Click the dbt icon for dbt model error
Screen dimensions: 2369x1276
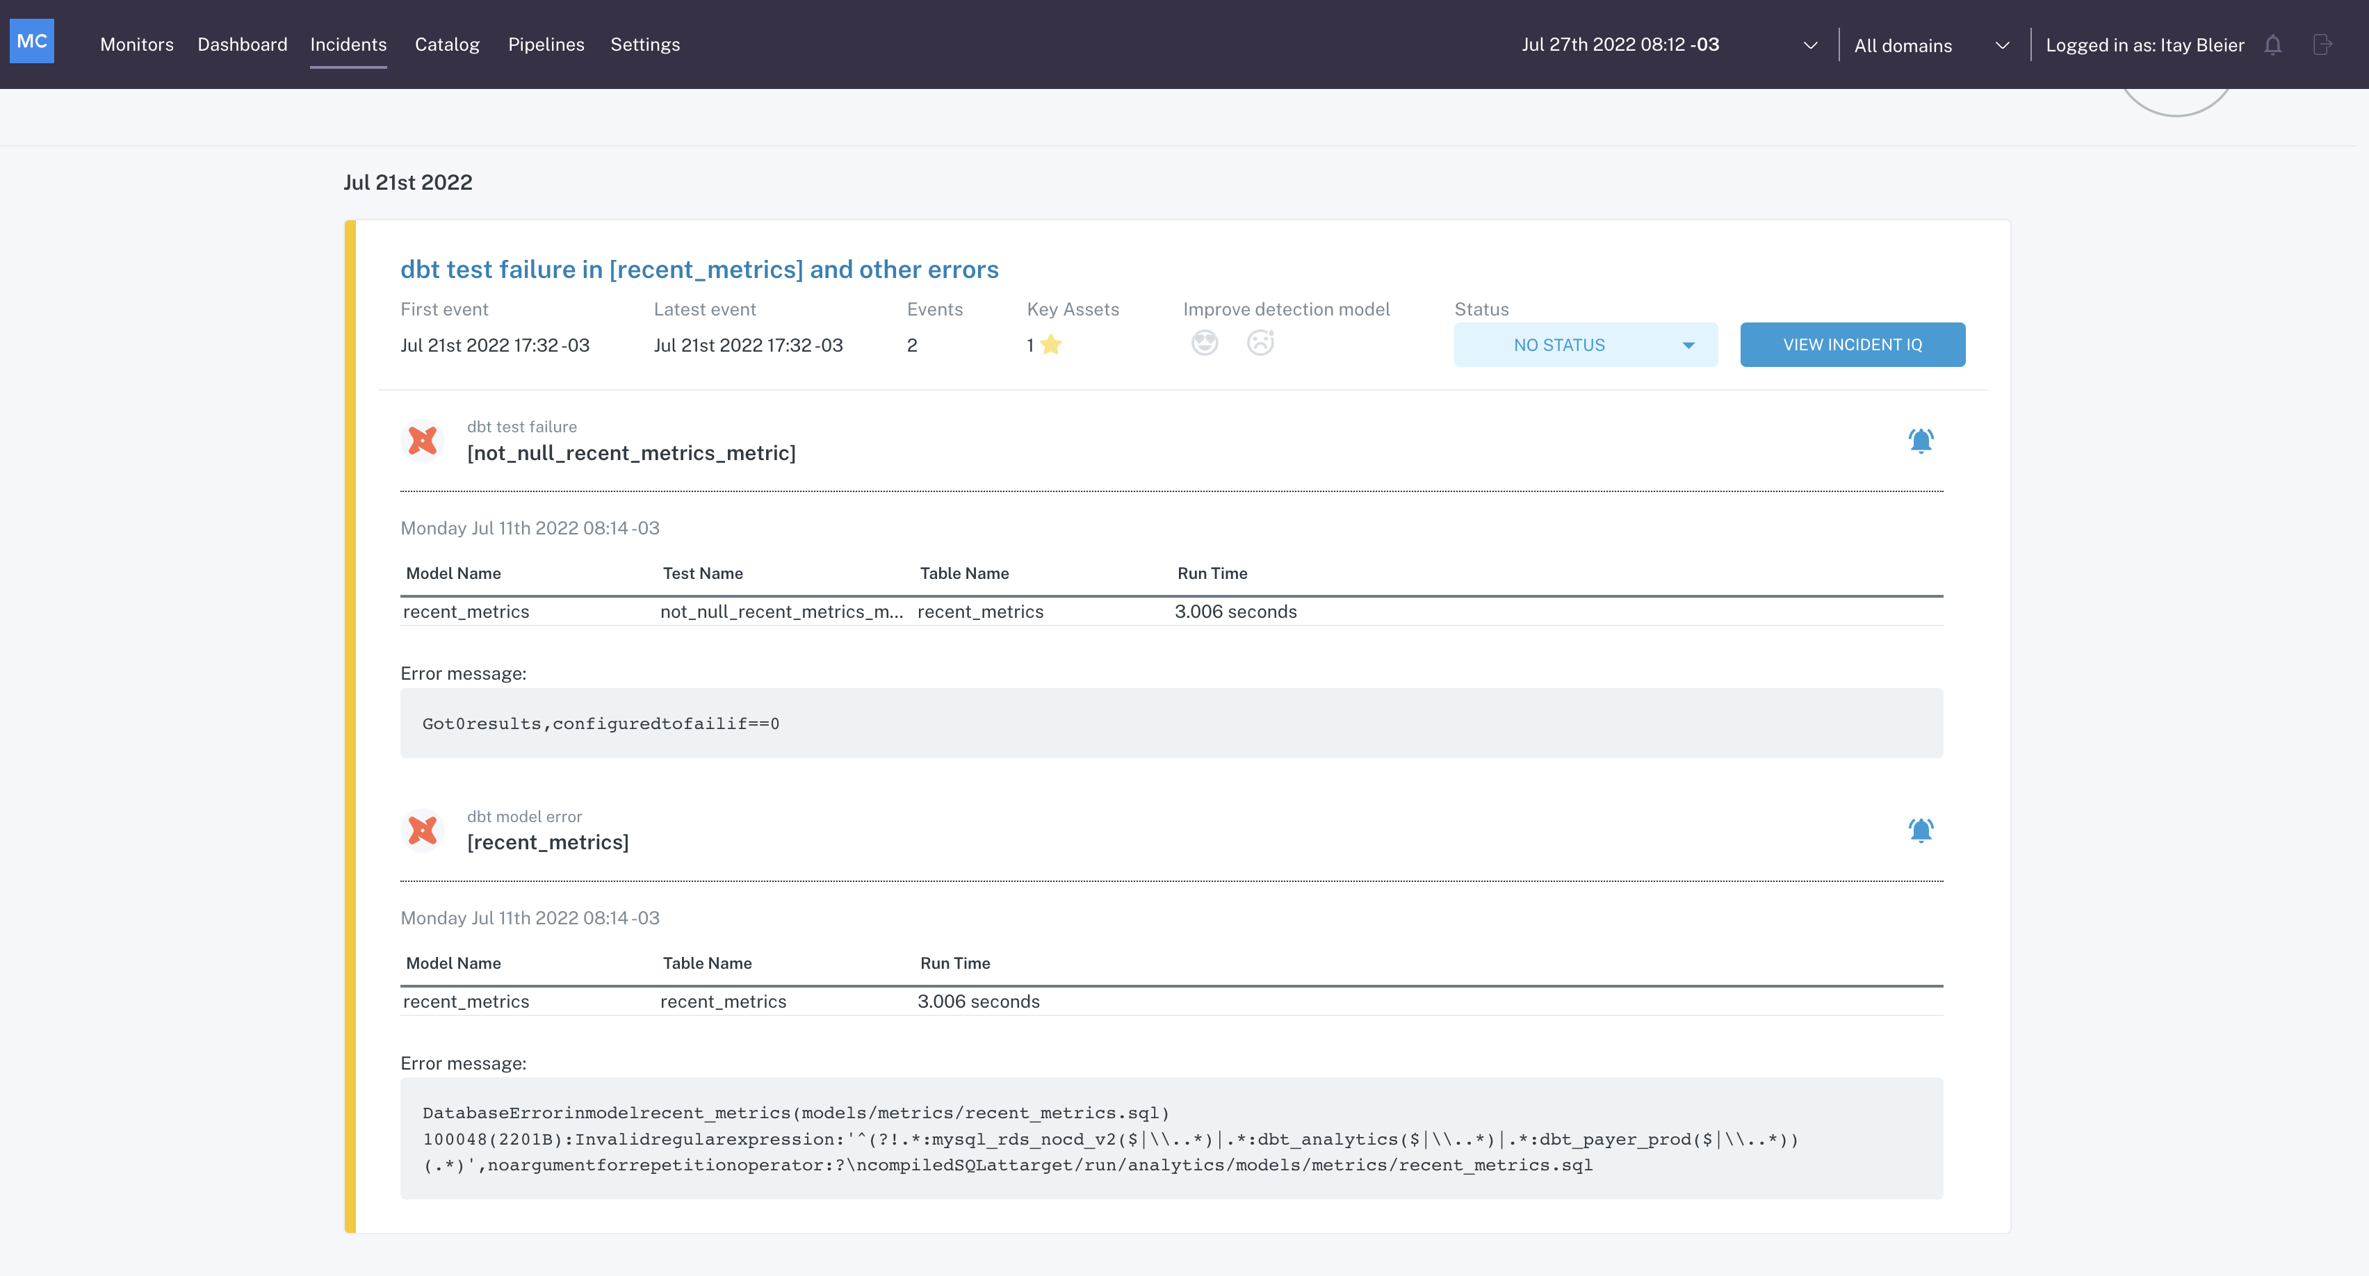pos(423,830)
